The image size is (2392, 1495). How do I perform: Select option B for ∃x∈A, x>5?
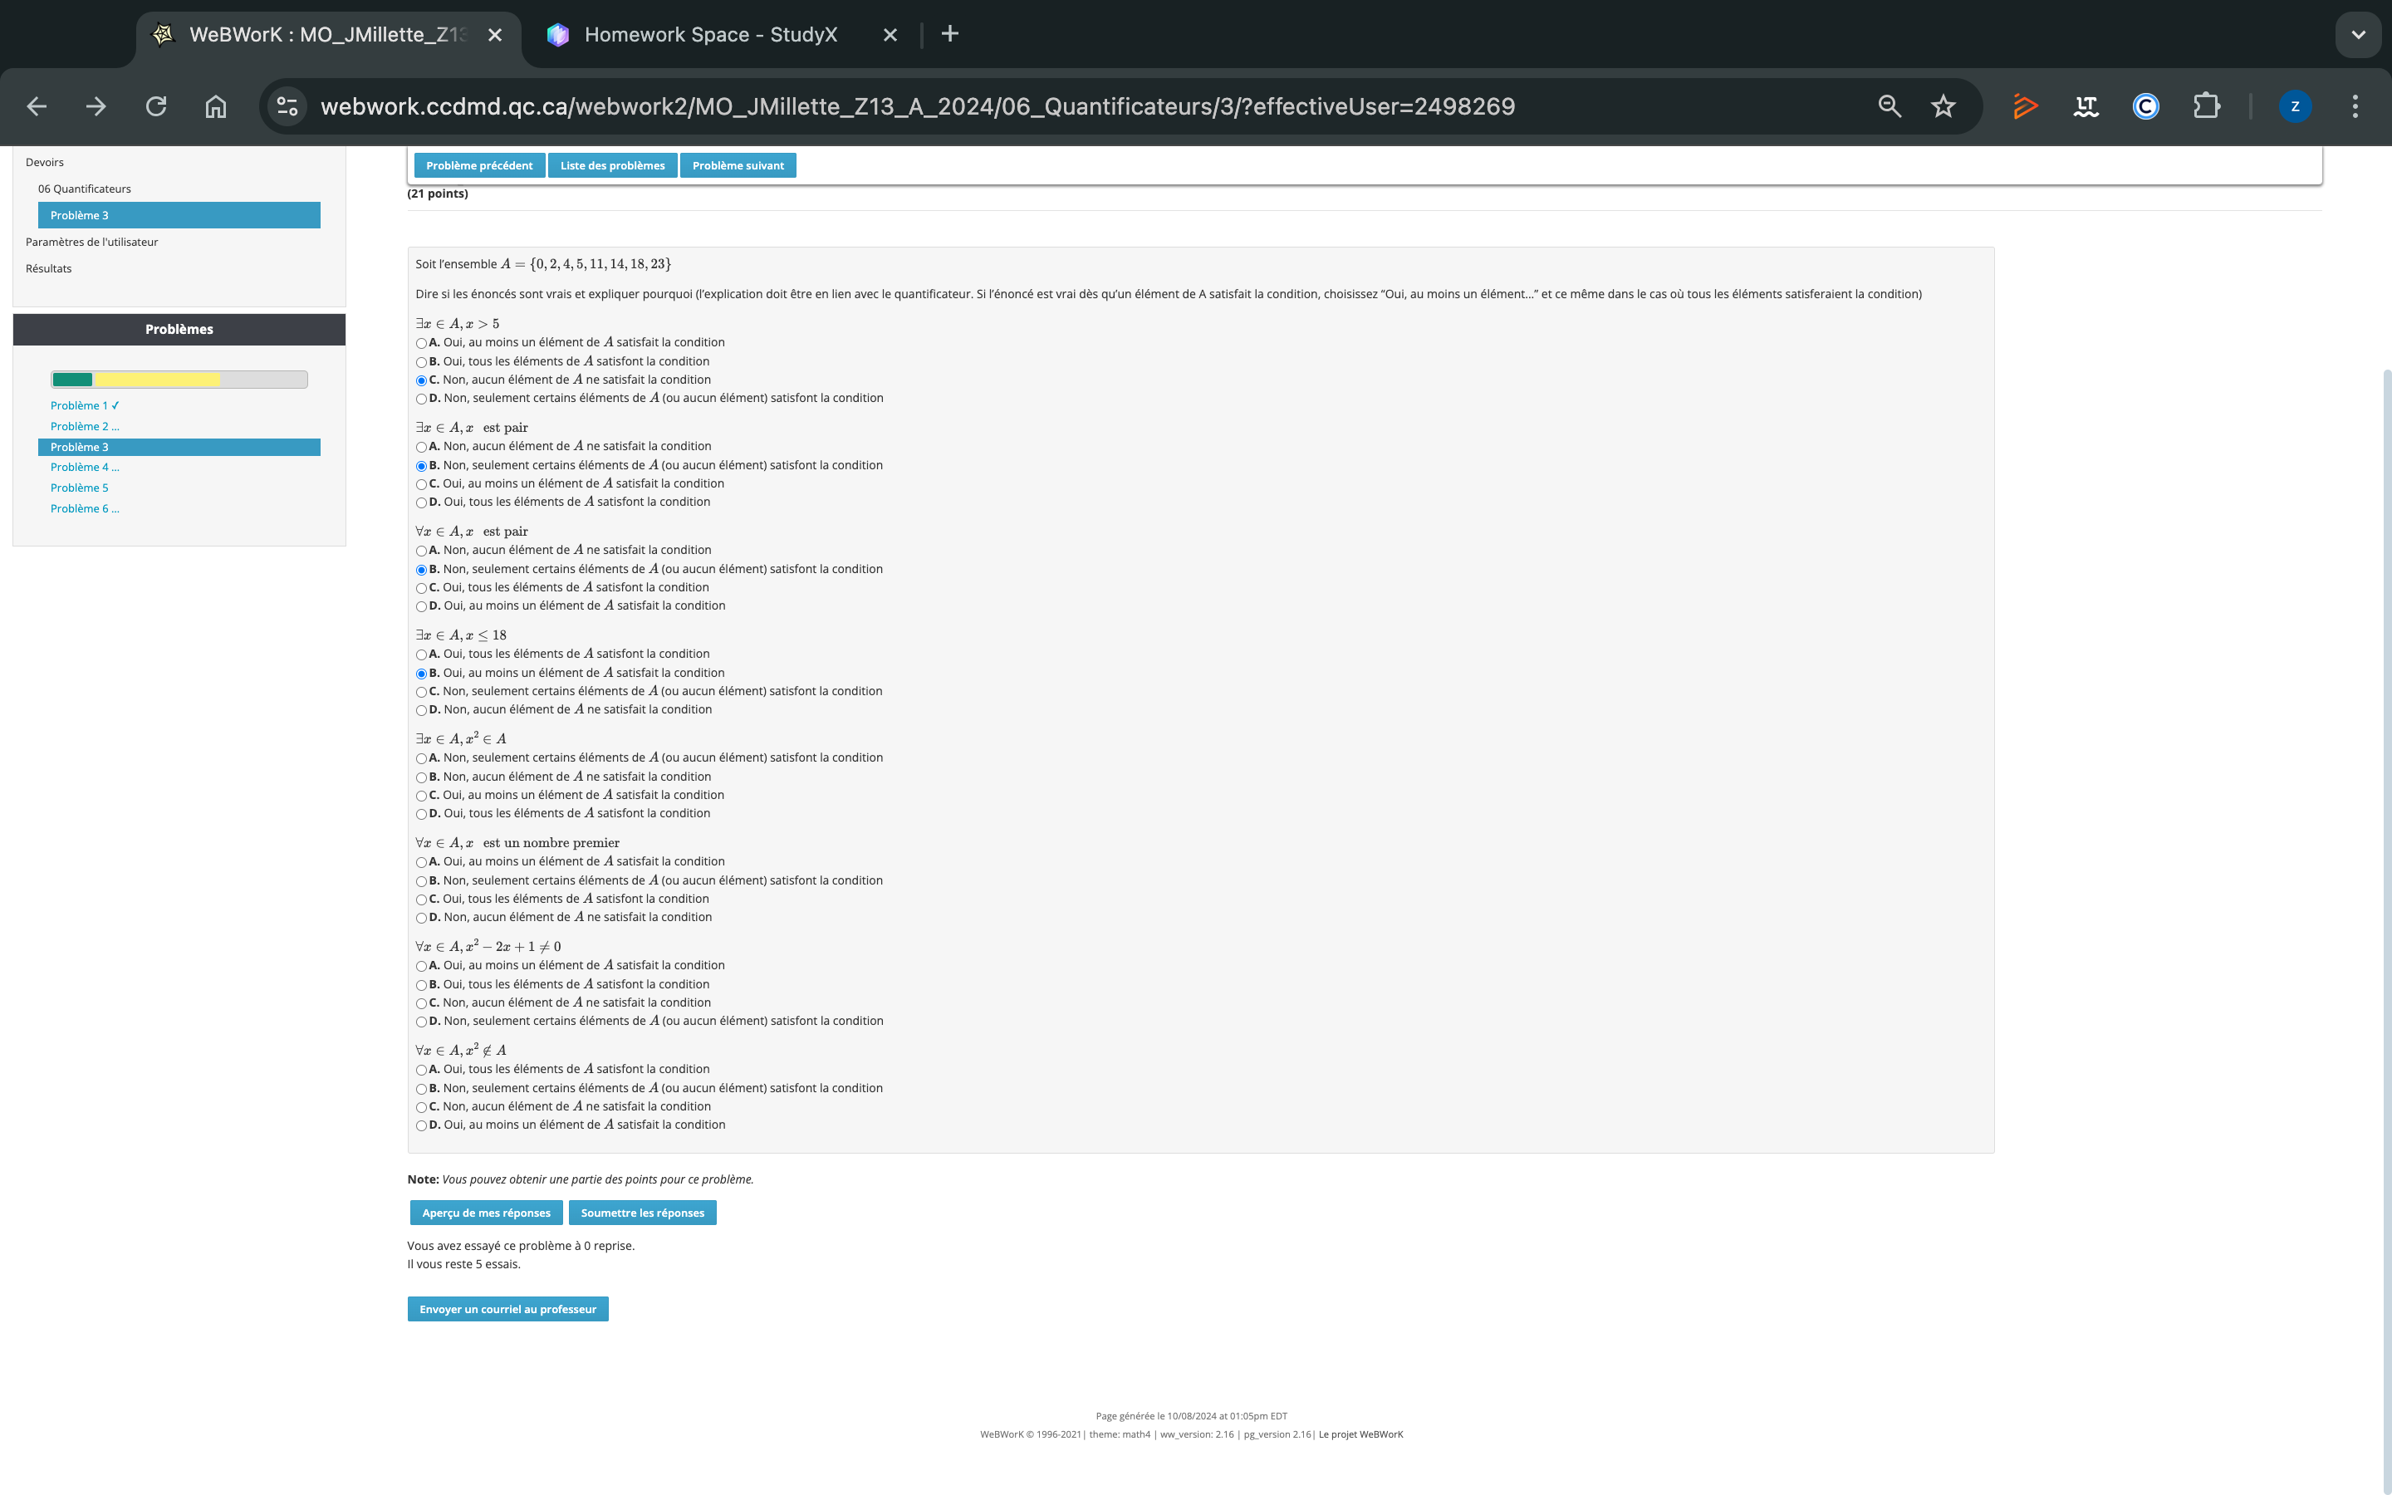point(421,362)
